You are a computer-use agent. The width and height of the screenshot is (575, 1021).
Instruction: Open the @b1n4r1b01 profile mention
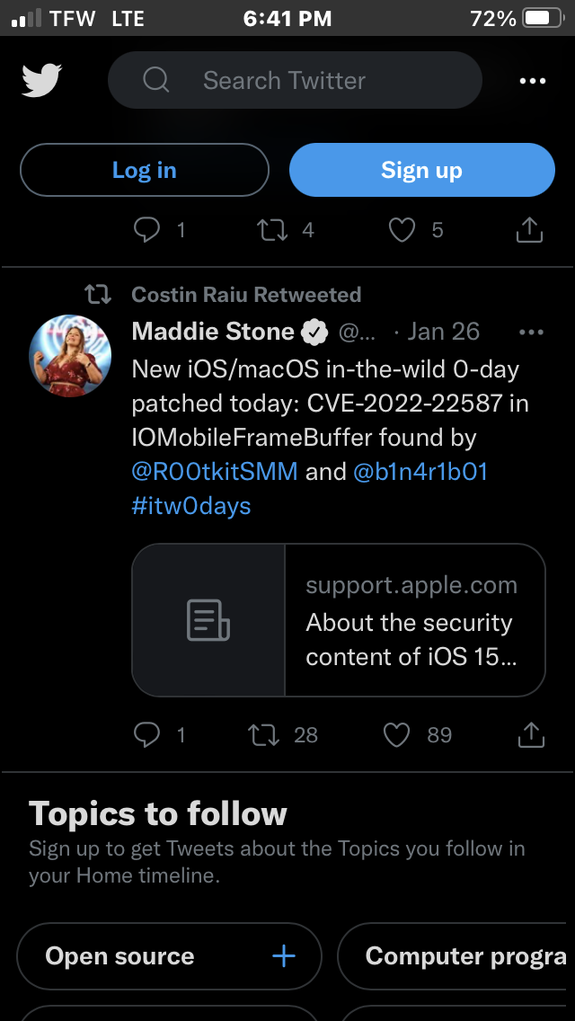pos(420,472)
